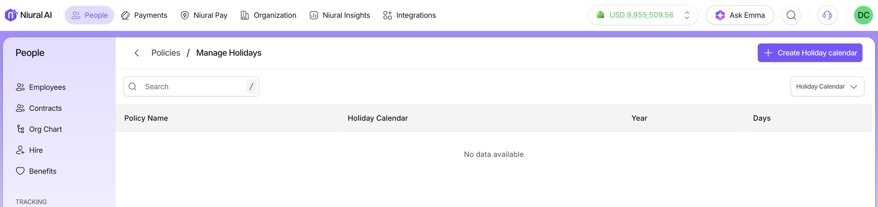The image size is (878, 207).
Task: Open the DC user avatar
Action: (x=863, y=15)
